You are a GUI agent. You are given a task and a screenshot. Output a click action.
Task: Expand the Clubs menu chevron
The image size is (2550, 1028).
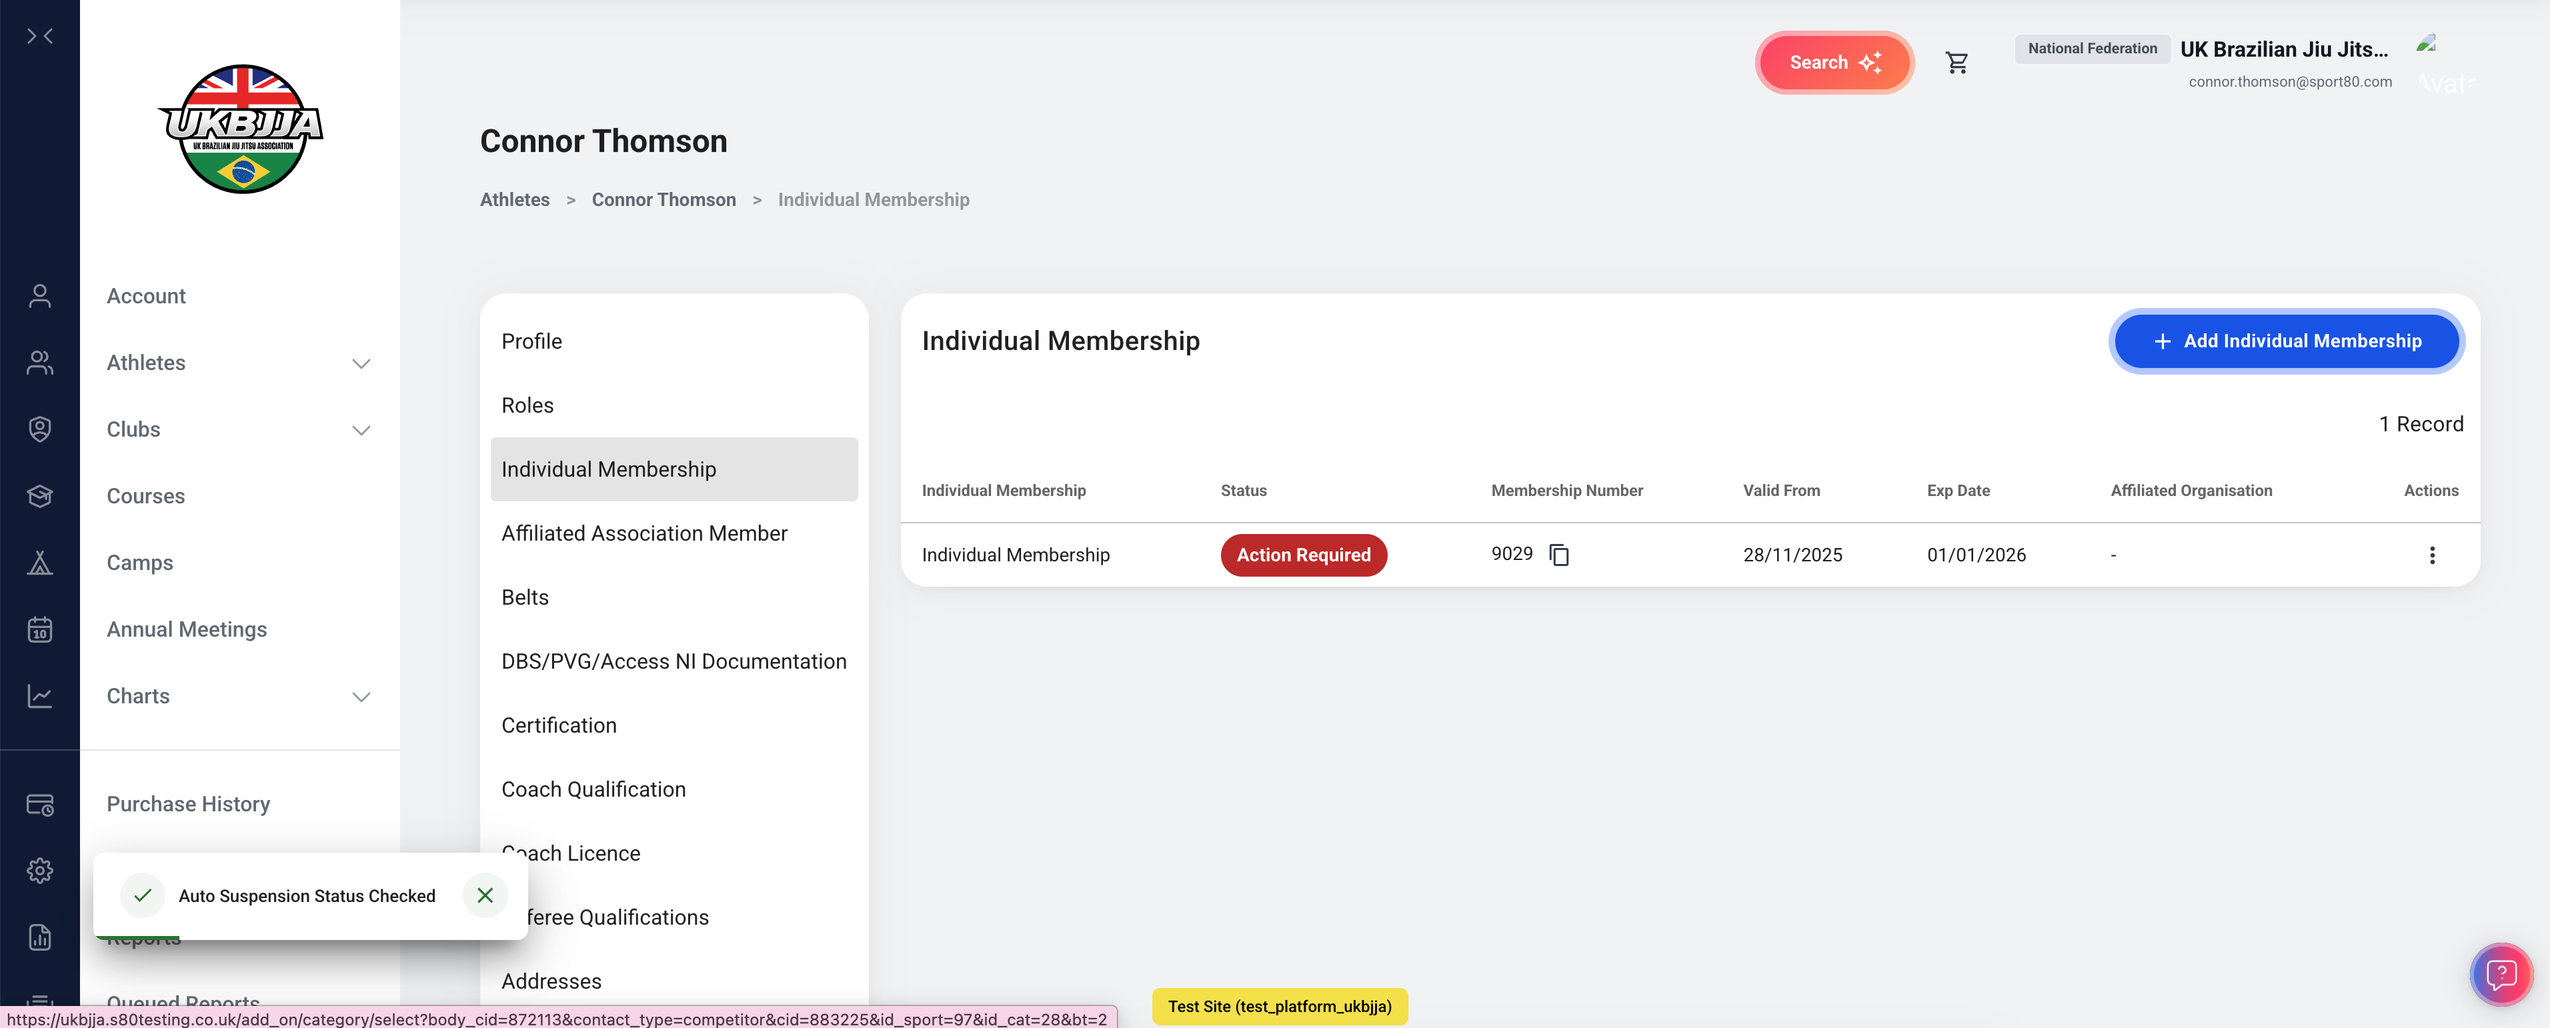pos(361,429)
